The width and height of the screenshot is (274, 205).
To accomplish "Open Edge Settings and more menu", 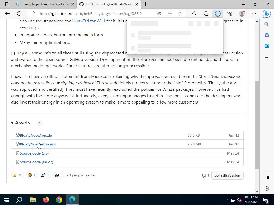I will [x=254, y=14].
